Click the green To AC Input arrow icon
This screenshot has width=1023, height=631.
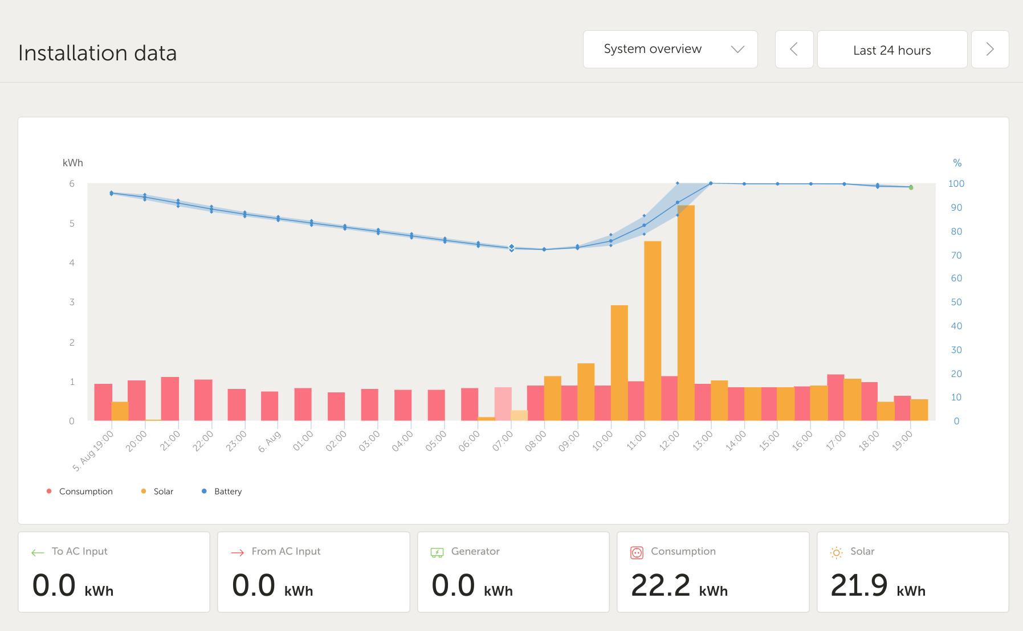click(38, 552)
